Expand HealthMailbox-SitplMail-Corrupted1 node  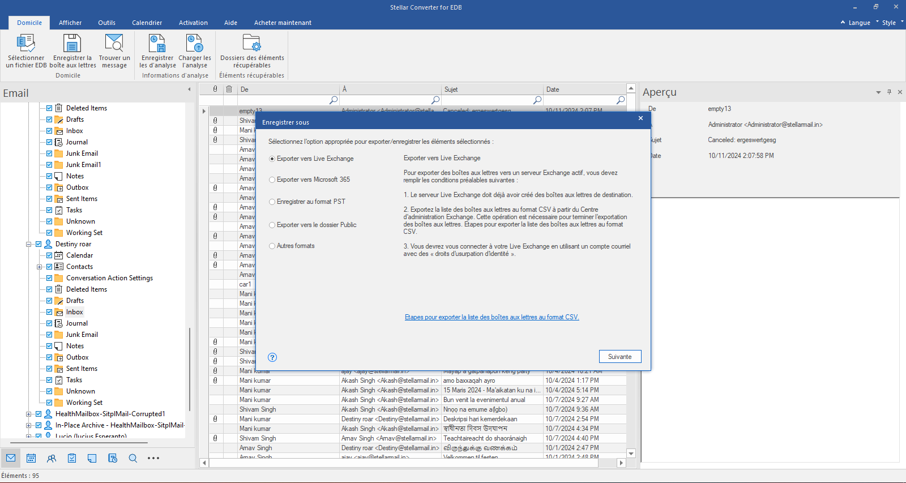[x=28, y=414]
